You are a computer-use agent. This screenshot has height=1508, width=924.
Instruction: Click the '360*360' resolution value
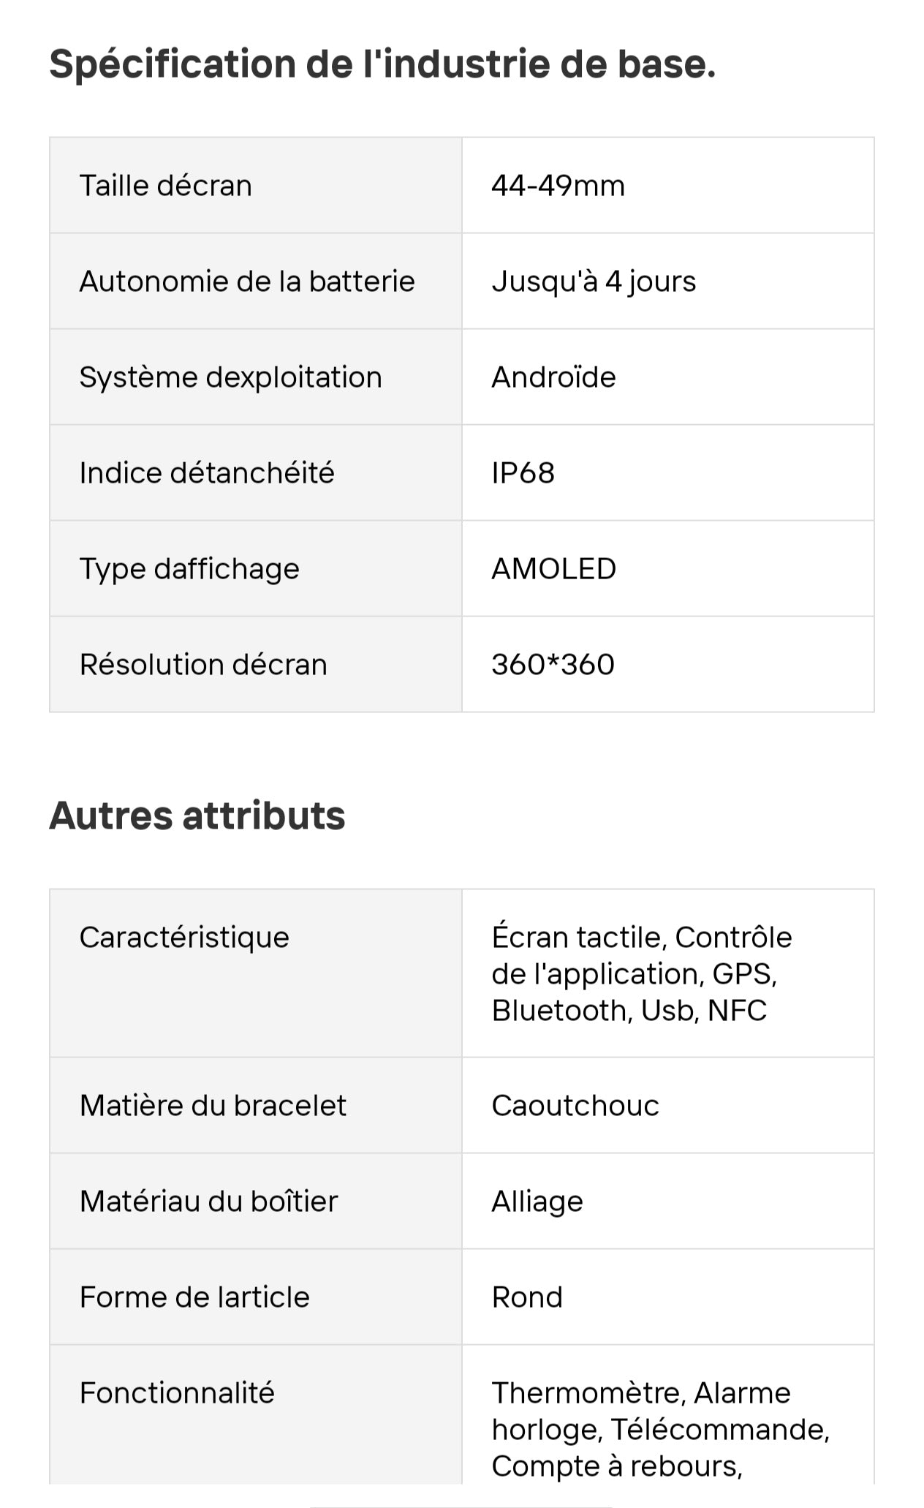click(x=553, y=665)
